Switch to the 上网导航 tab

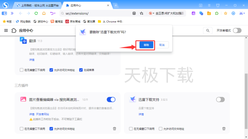pyautogui.click(x=38, y=5)
